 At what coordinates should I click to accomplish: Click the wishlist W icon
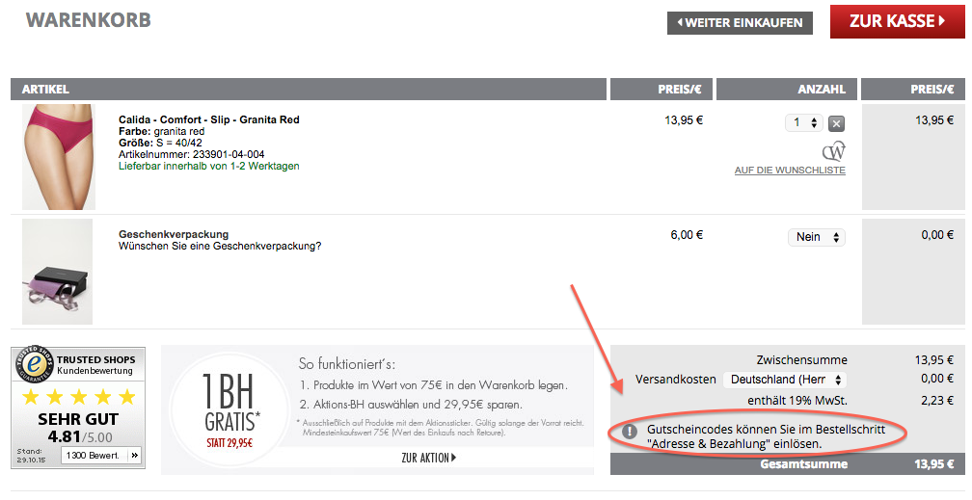(834, 152)
